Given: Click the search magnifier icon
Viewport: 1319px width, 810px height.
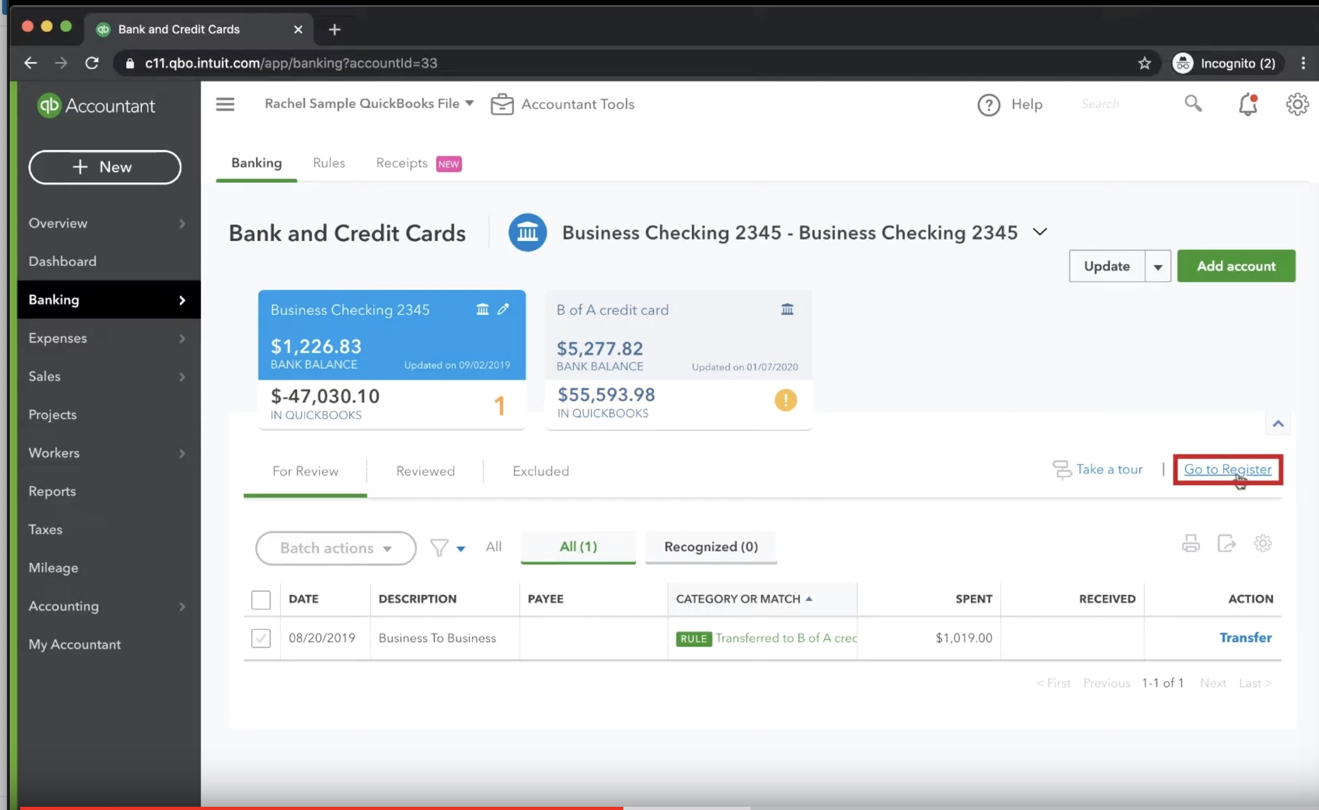Looking at the screenshot, I should tap(1193, 103).
